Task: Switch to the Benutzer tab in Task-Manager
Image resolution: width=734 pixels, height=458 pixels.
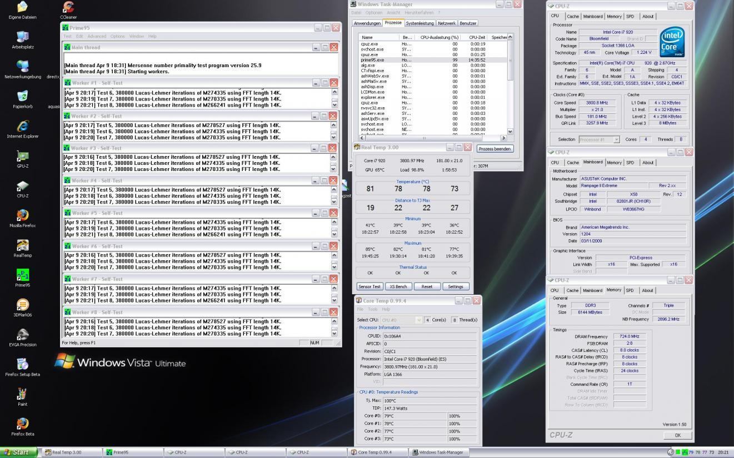Action: 468,23
